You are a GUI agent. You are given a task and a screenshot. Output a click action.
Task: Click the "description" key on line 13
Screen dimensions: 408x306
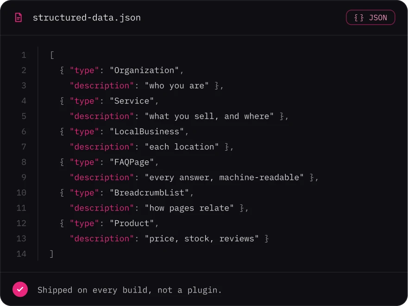(102, 239)
